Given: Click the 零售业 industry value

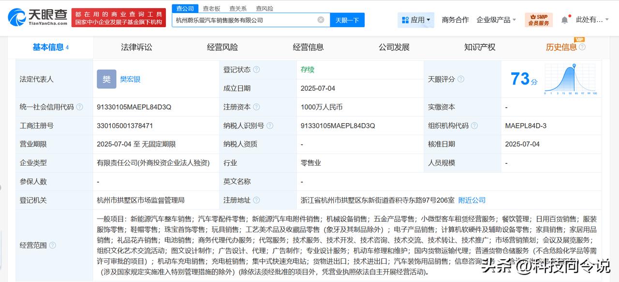Looking at the screenshot, I should 310,163.
